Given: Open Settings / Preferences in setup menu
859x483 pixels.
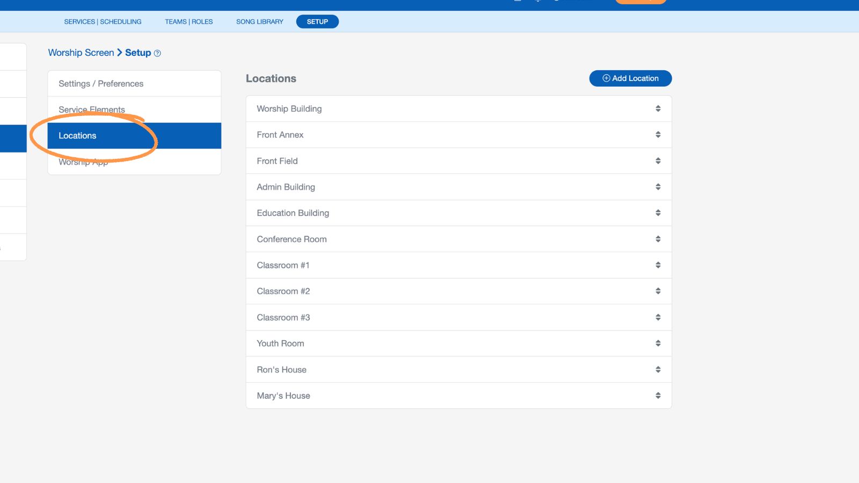Looking at the screenshot, I should click(x=101, y=84).
